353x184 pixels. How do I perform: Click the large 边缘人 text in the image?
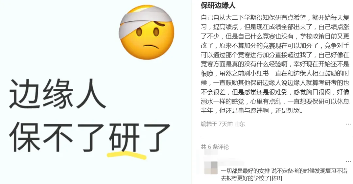tap(57, 94)
